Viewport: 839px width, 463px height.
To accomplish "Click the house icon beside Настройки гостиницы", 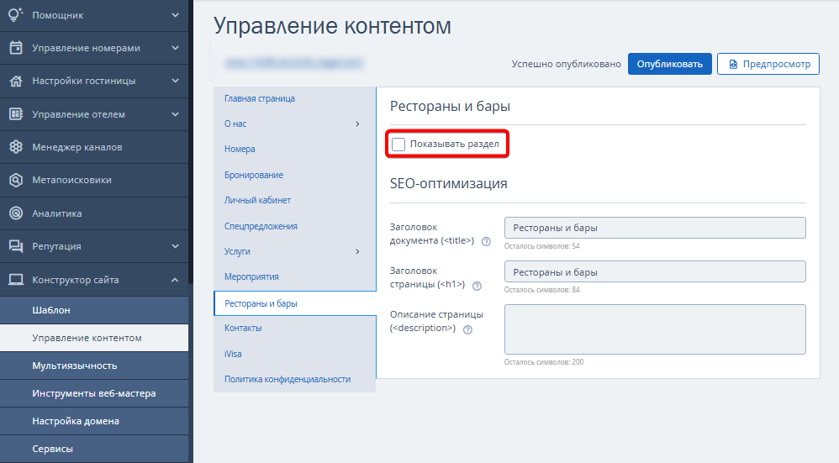I will [16, 81].
